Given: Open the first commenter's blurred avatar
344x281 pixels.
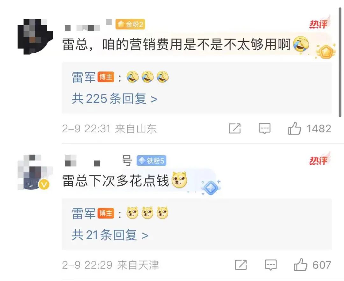Looking at the screenshot, I should [35, 36].
